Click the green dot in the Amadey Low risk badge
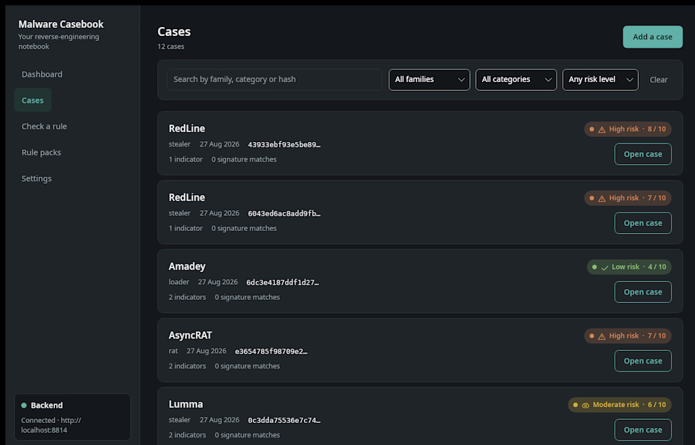695x445 pixels. click(595, 267)
